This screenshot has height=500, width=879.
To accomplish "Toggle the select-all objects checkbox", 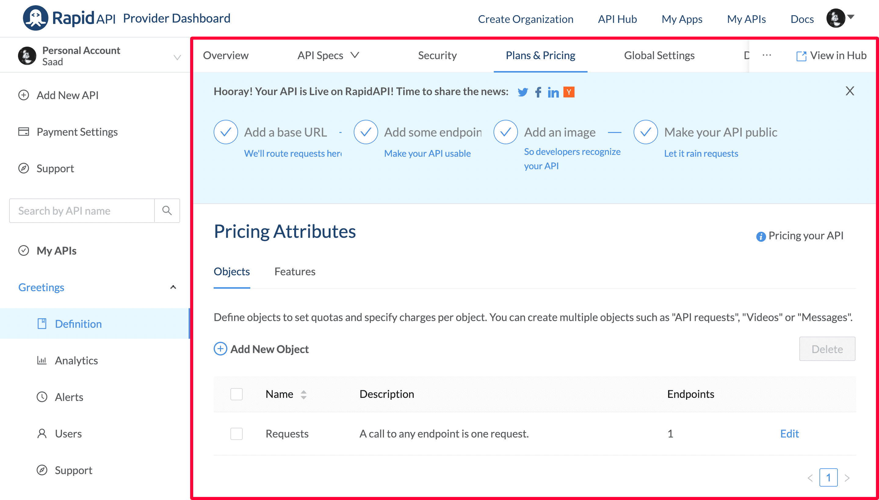I will pyautogui.click(x=237, y=394).
